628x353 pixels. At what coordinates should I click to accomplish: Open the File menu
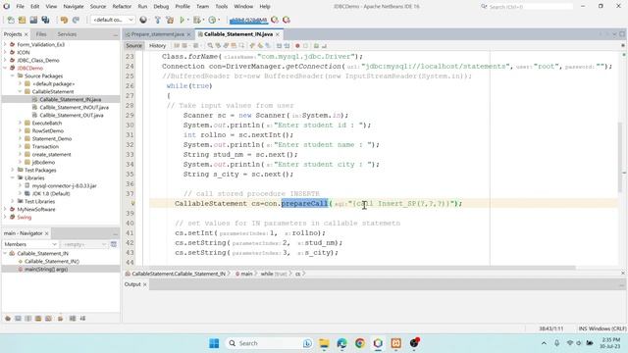pyautogui.click(x=20, y=7)
